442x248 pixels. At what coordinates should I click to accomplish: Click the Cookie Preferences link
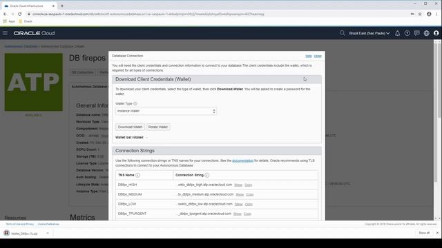pyautogui.click(x=48, y=224)
